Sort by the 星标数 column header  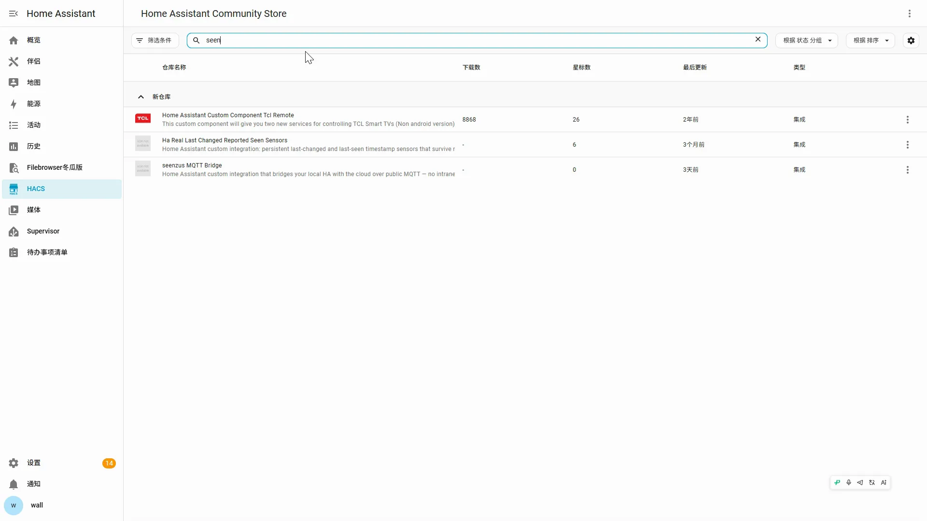pos(582,68)
